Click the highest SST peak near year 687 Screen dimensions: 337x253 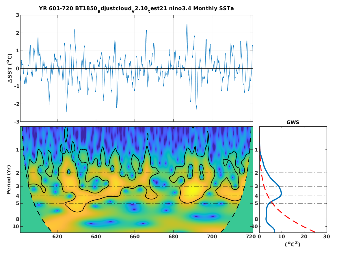point(187,24)
